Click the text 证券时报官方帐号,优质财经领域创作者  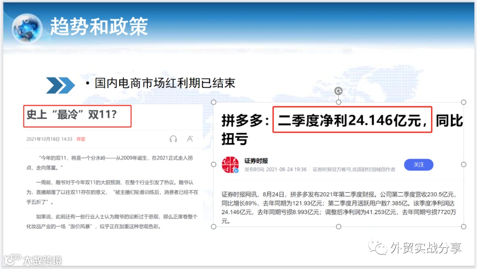coord(354,170)
